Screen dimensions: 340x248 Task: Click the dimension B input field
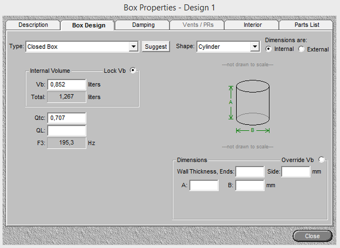click(x=250, y=185)
